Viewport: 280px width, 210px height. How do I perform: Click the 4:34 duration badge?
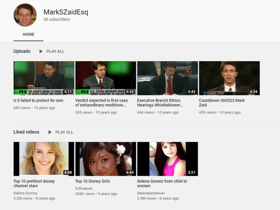[x=253, y=92]
